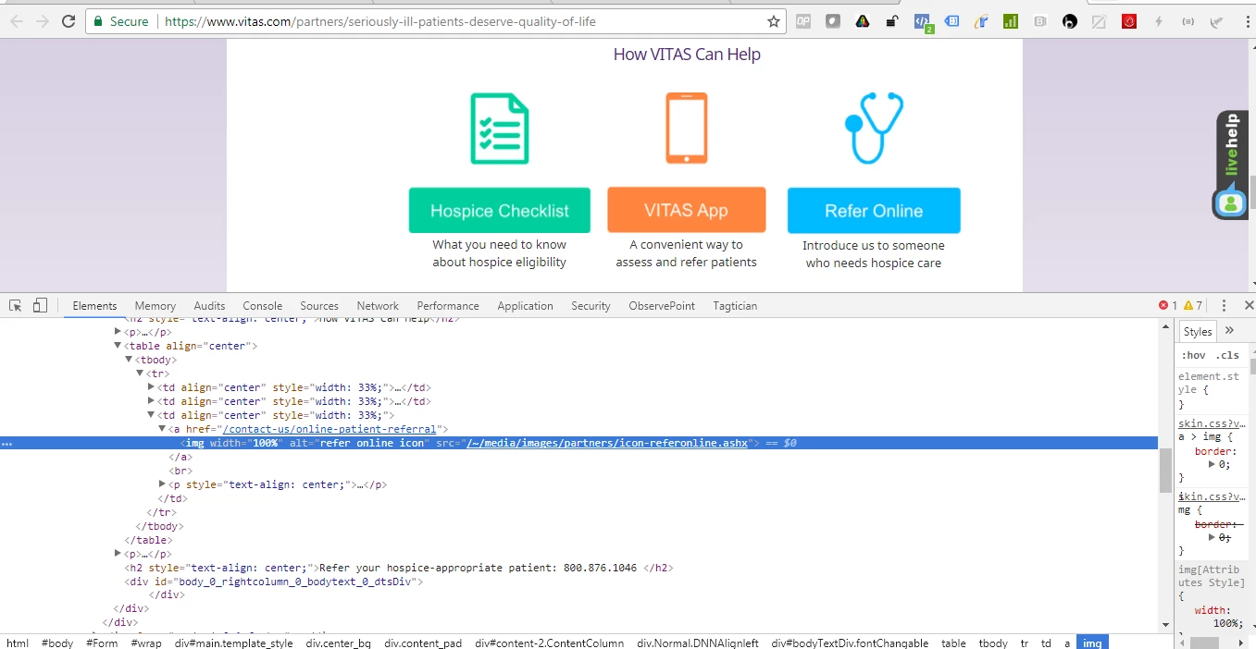Click the Hospice Checklist button
Viewport: 1256px width, 649px height.
pyautogui.click(x=500, y=211)
